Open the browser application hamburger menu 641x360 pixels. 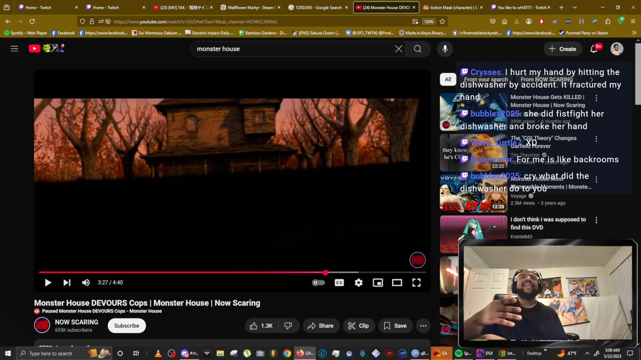click(x=634, y=21)
